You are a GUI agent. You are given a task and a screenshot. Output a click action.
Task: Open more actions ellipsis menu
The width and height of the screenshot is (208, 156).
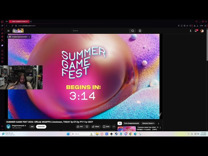coord(114,126)
